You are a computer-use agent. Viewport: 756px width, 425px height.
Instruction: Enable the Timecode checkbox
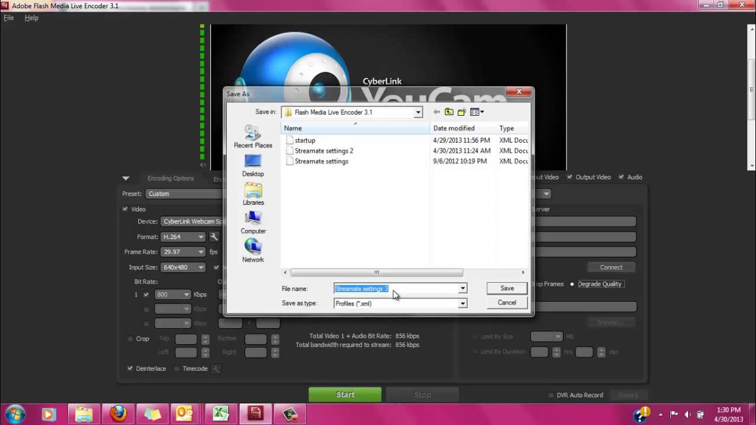coord(177,369)
